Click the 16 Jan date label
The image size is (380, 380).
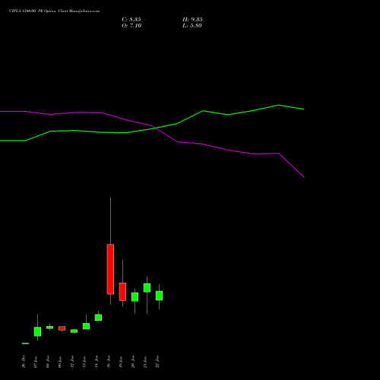[x=109, y=362]
